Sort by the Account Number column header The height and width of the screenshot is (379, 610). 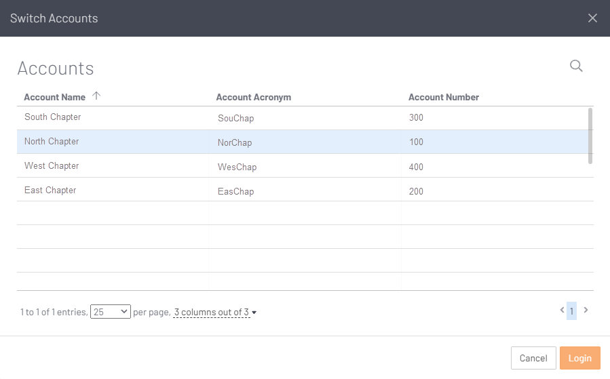click(x=444, y=97)
